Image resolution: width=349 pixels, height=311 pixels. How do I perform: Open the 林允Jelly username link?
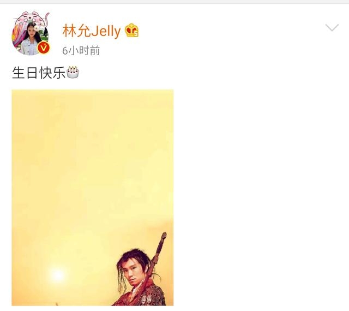pyautogui.click(x=92, y=31)
